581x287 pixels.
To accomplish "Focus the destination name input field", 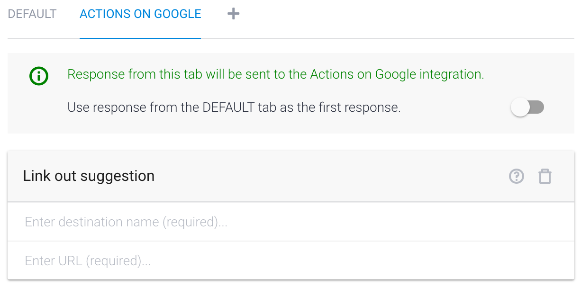I will coord(291,222).
